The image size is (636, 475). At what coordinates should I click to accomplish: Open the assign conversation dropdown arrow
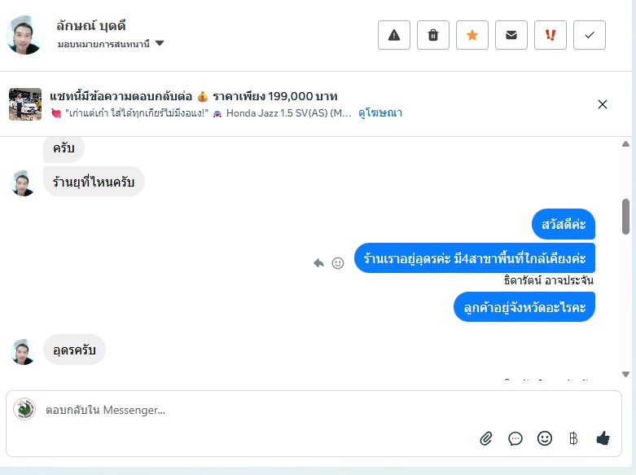160,43
